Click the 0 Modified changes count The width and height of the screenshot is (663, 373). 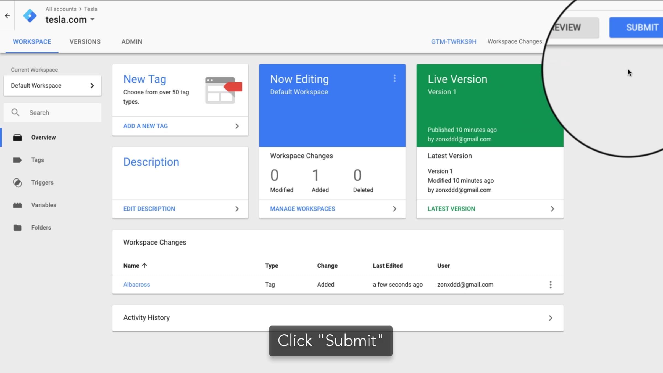[x=274, y=175]
